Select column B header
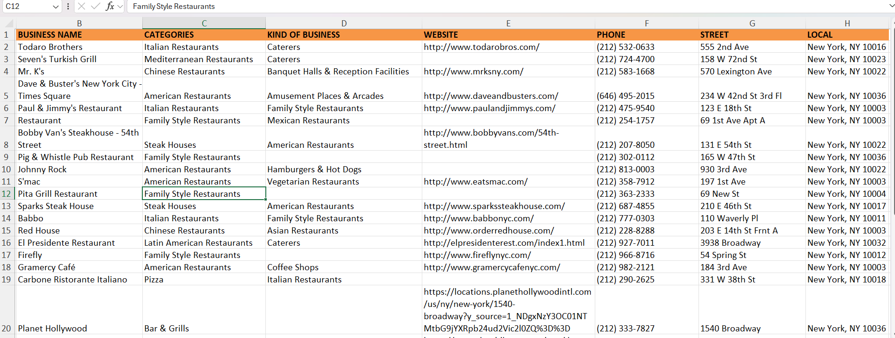This screenshot has height=338, width=895. click(x=79, y=23)
